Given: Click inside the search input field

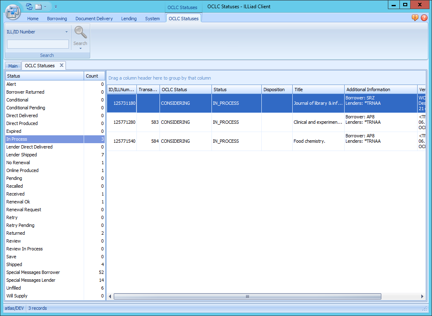Looking at the screenshot, I should pyautogui.click(x=38, y=44).
